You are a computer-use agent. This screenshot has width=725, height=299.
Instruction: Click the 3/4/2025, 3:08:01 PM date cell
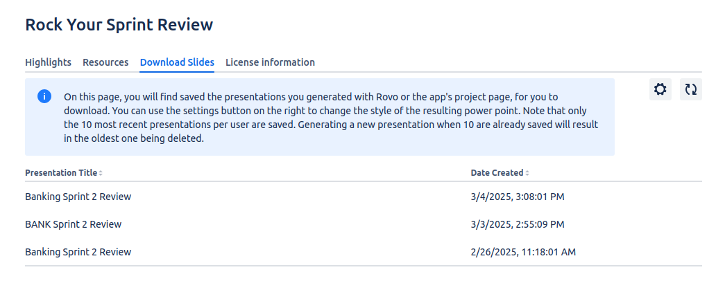[517, 197]
